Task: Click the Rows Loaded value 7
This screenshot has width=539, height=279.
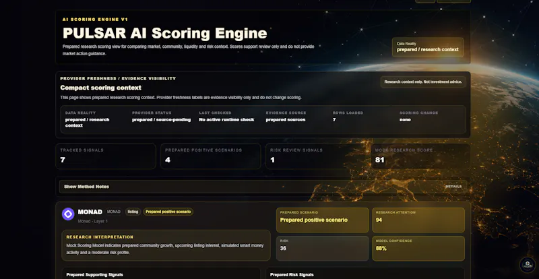Action: [334, 120]
